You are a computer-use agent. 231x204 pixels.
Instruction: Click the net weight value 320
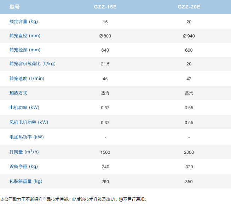(x=189, y=167)
